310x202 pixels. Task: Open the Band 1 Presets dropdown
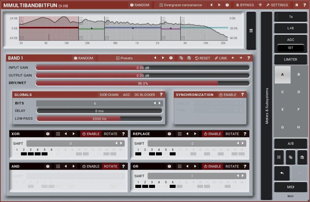(124, 58)
